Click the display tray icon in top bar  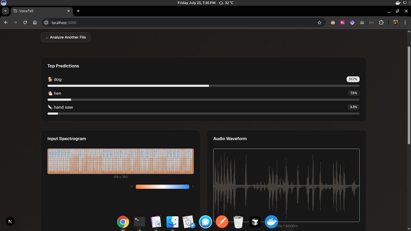click(x=405, y=3)
